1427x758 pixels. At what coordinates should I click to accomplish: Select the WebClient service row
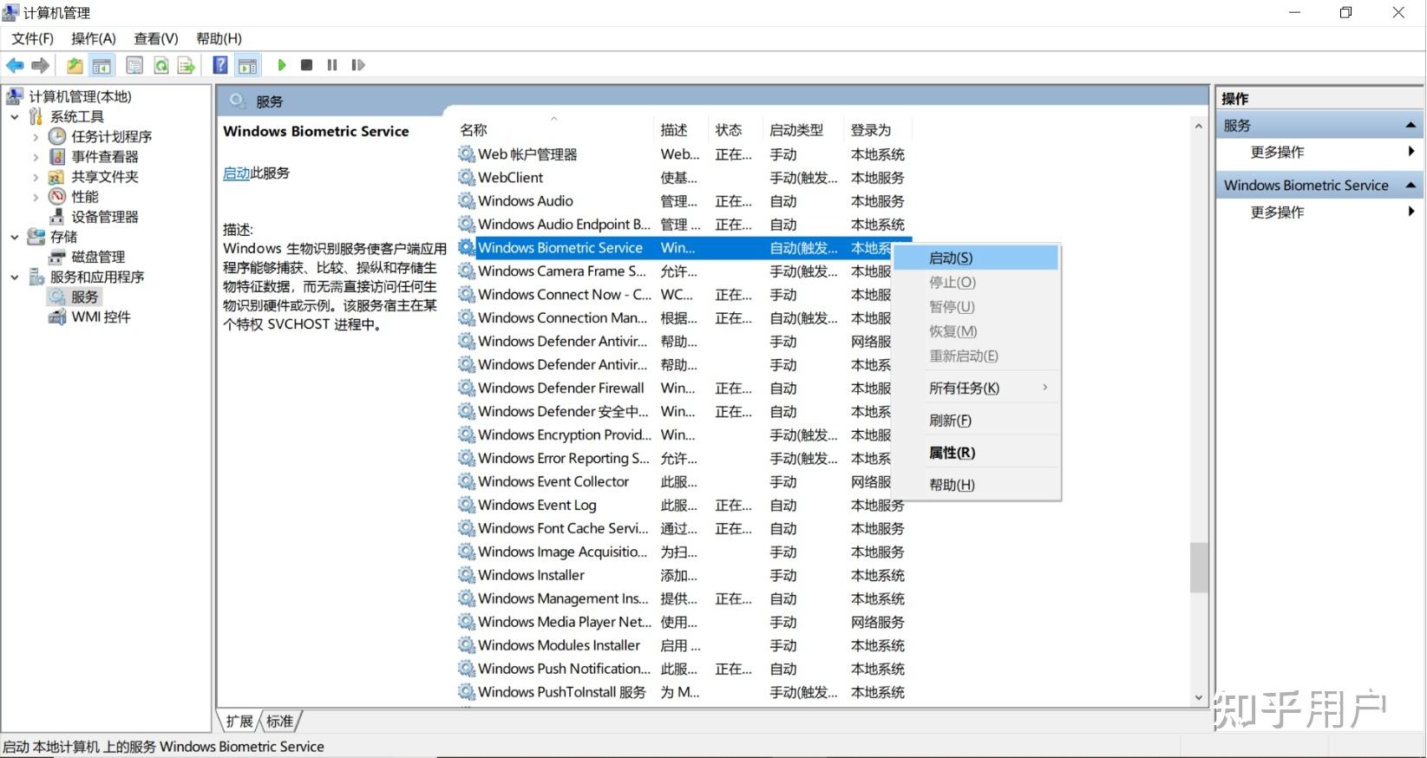click(683, 177)
